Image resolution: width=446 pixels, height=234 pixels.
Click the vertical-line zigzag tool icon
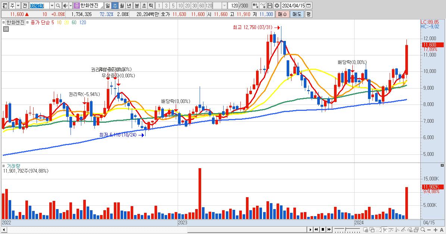coord(397,230)
